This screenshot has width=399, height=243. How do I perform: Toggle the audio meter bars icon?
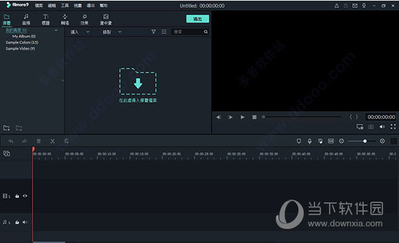(394, 141)
